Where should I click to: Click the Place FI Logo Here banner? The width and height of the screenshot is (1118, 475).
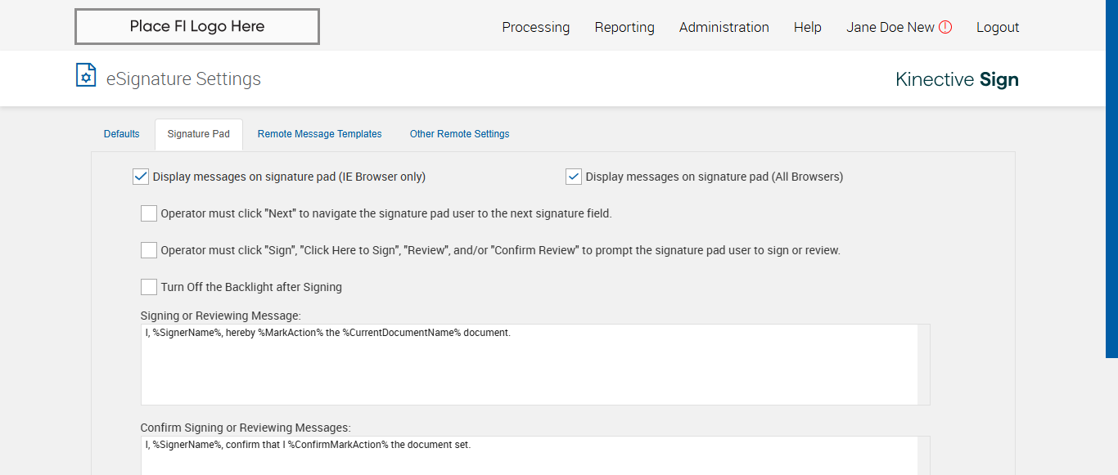pyautogui.click(x=197, y=27)
